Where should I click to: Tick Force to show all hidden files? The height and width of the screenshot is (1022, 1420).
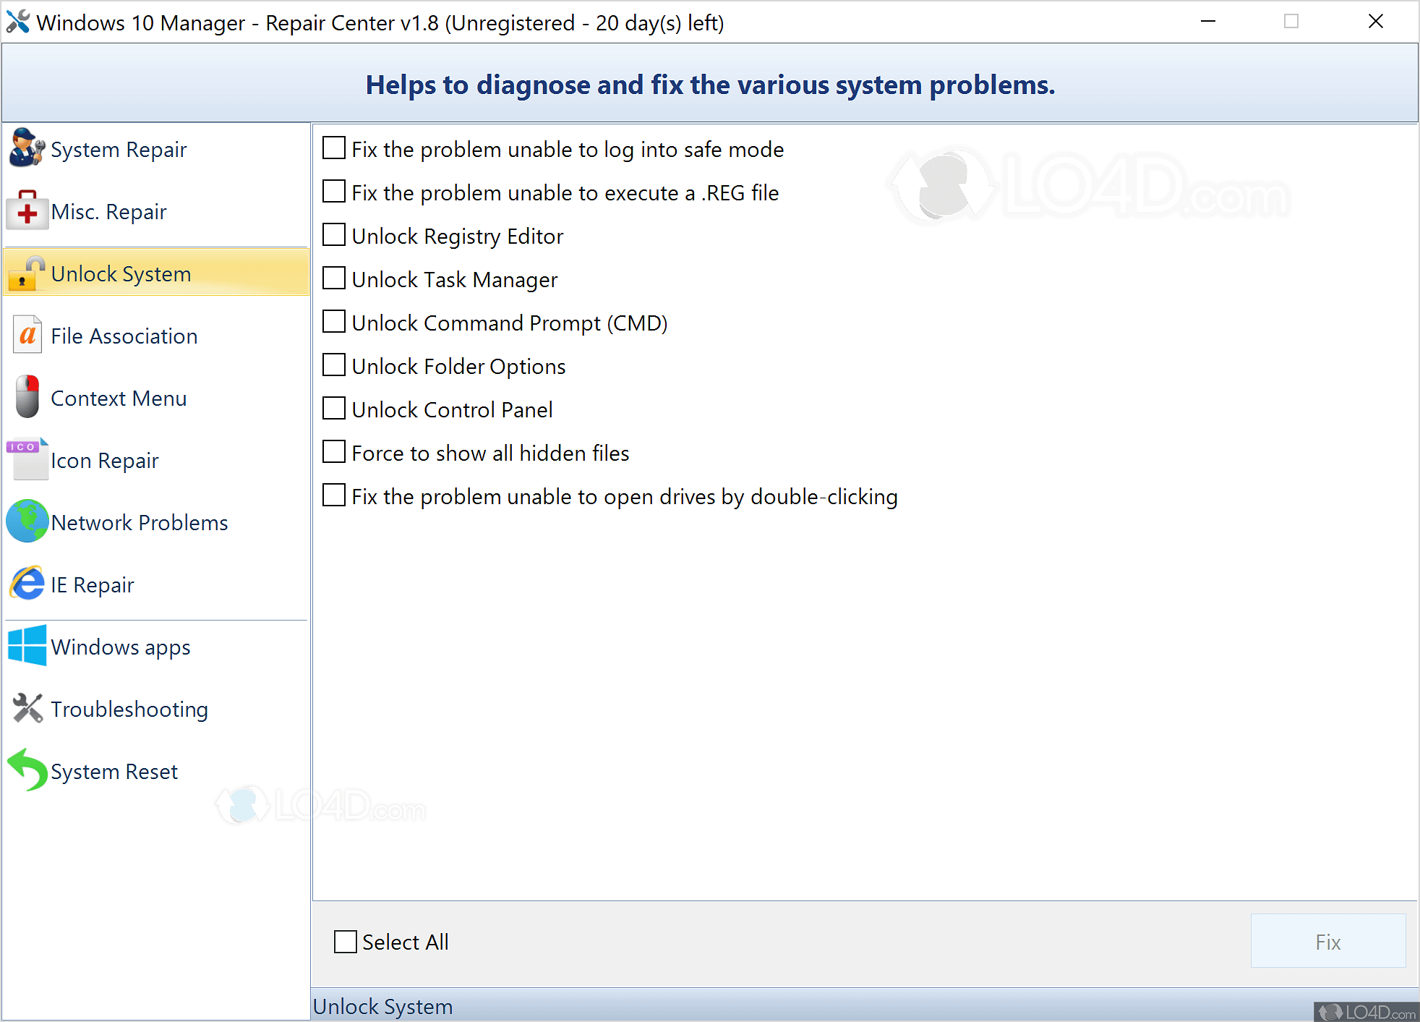tap(333, 452)
